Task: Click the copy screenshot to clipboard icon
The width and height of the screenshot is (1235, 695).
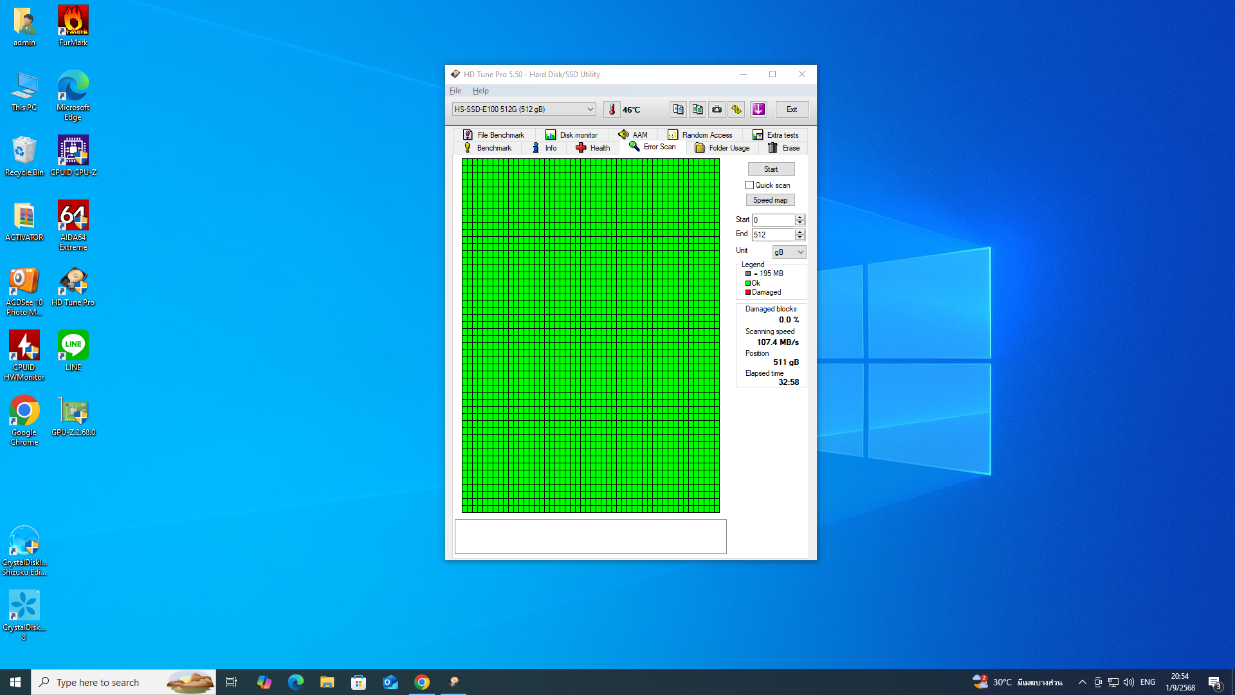Action: (x=697, y=109)
